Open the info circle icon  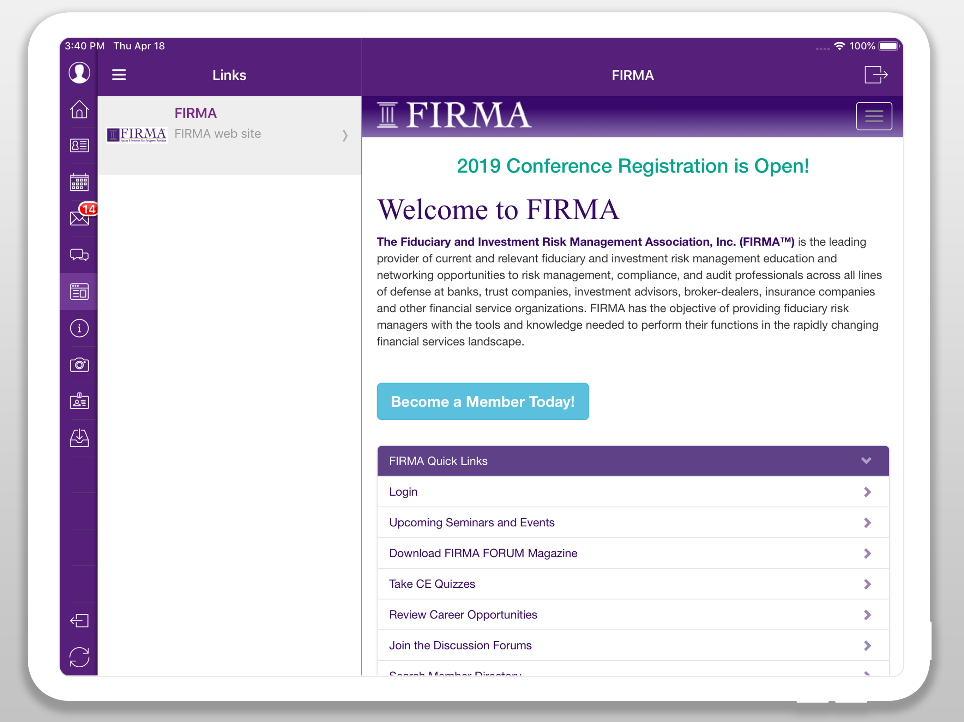(x=79, y=328)
